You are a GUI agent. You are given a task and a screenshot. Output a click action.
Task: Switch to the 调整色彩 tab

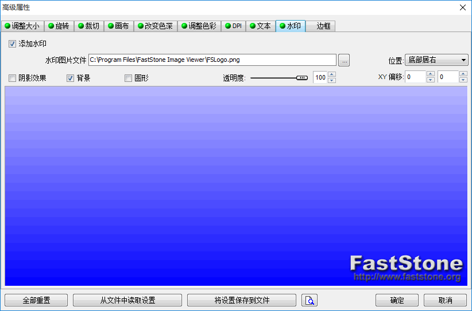199,26
